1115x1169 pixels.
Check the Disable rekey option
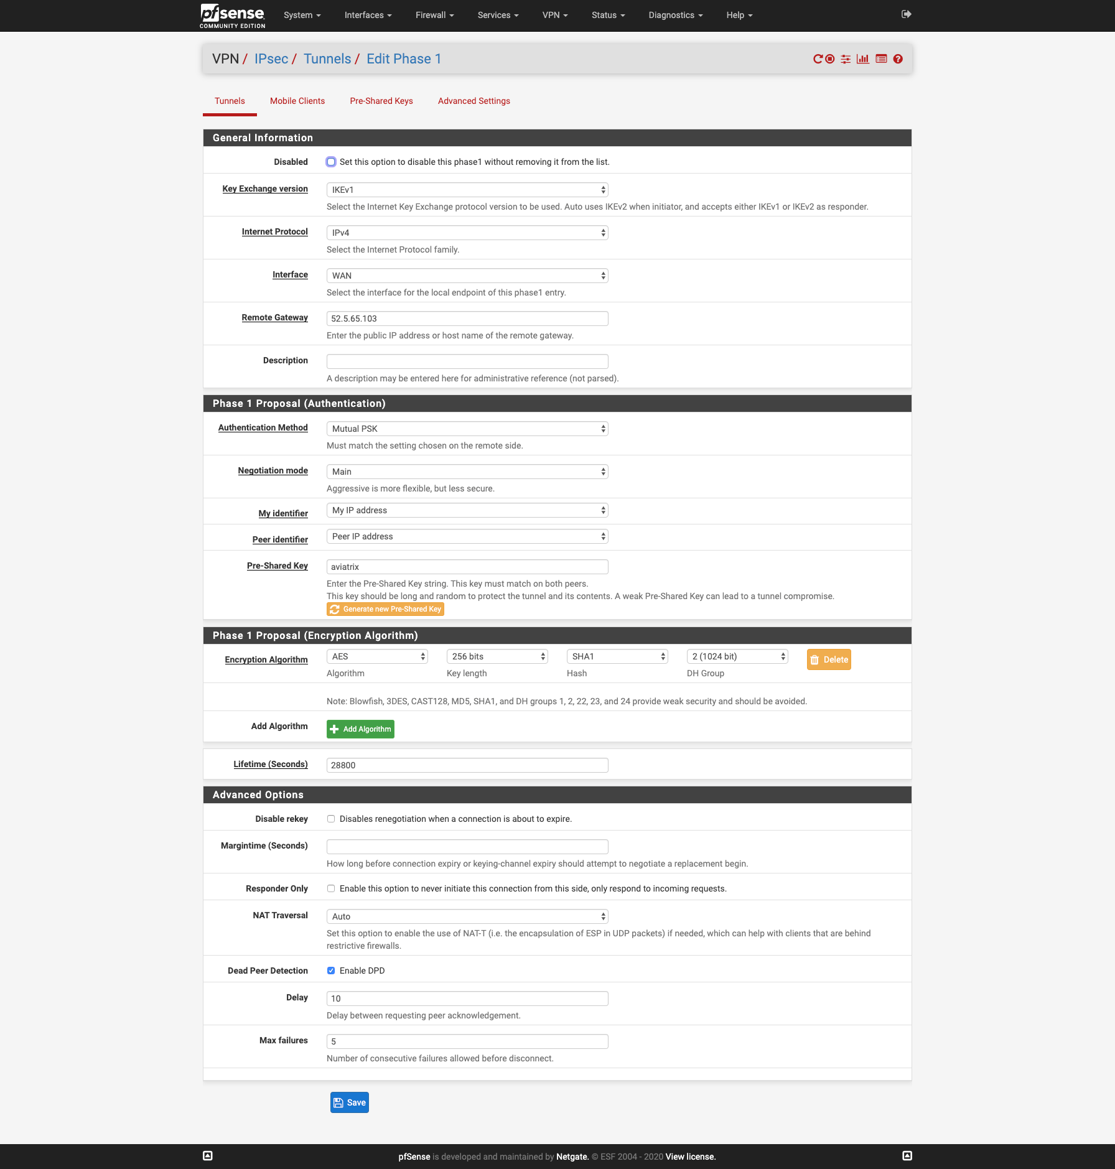331,819
